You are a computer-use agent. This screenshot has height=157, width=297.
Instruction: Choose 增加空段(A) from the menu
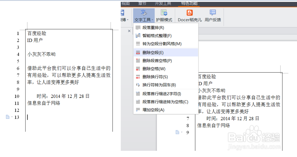click(166, 110)
